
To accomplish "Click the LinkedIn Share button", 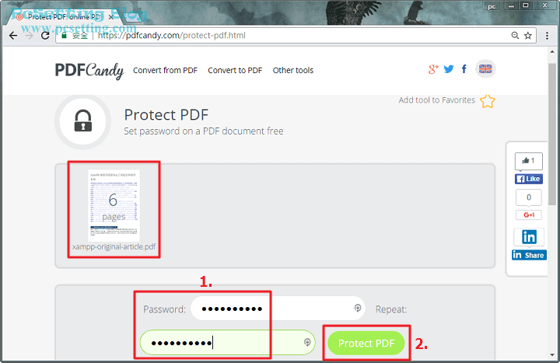I will (529, 255).
